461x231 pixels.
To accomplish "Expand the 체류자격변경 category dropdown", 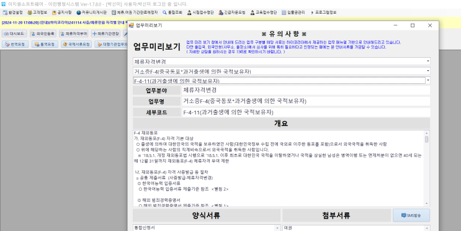I will 427,61.
